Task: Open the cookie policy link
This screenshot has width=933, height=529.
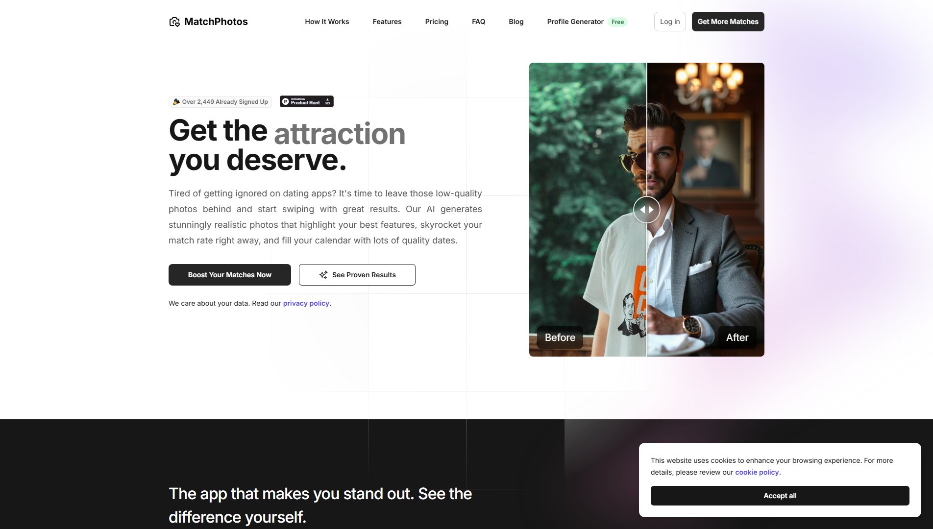Action: pyautogui.click(x=757, y=472)
